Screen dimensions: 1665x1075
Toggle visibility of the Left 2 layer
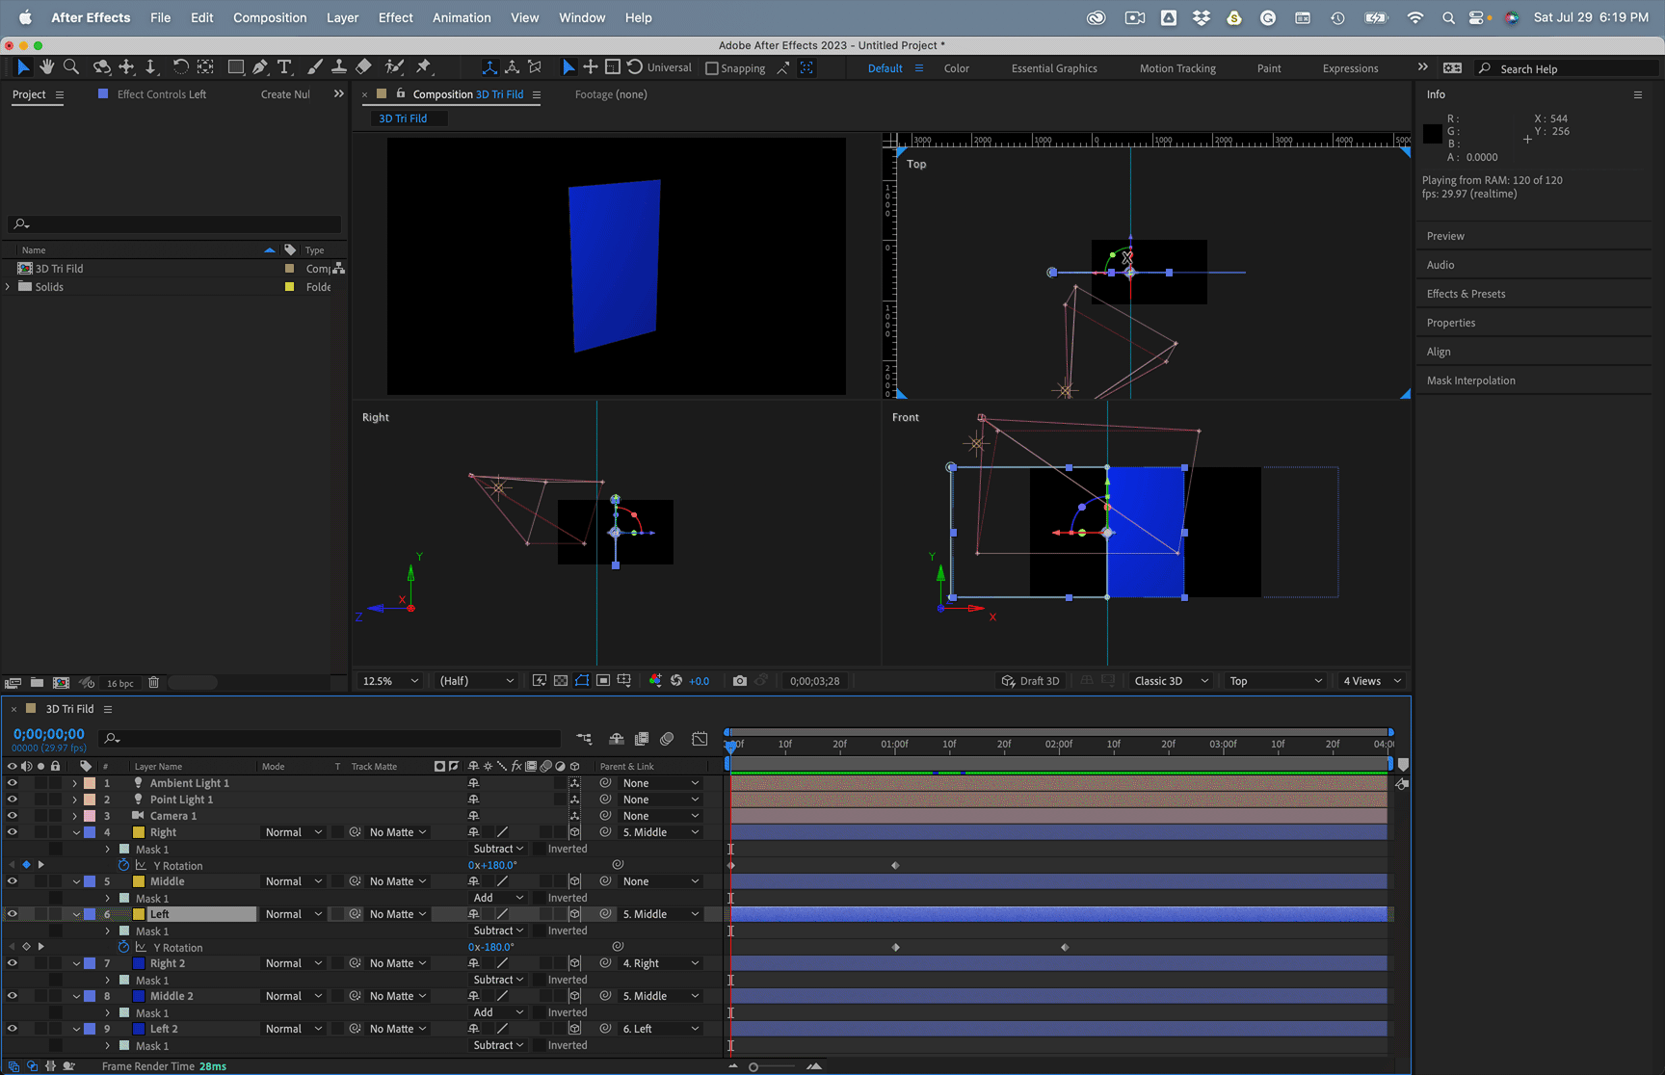pyautogui.click(x=12, y=1029)
